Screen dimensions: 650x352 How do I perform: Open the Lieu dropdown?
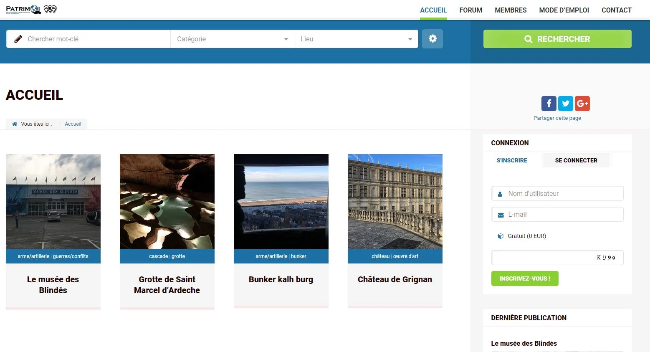pyautogui.click(x=356, y=39)
